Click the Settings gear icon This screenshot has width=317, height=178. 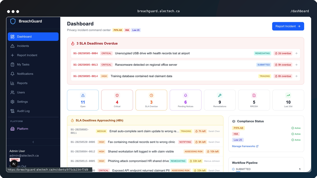pos(12,102)
